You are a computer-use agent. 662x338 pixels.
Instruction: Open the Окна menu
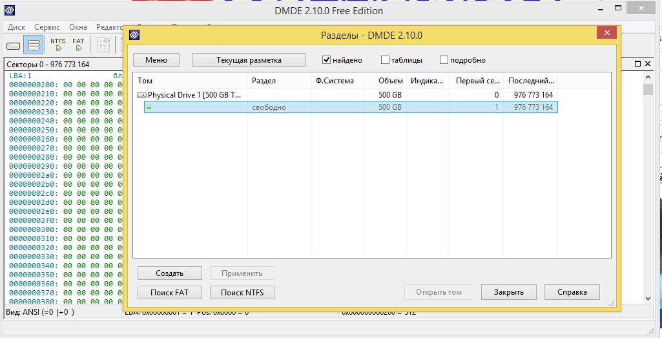point(78,27)
